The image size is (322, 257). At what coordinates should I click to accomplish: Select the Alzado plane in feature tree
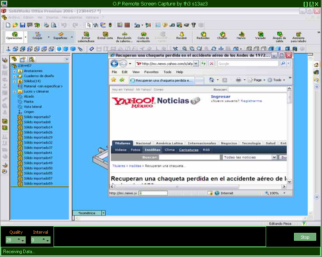pyautogui.click(x=29, y=96)
